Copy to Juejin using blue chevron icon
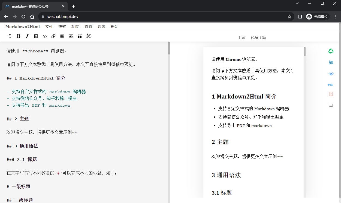This screenshot has width=341, height=203. click(x=331, y=74)
